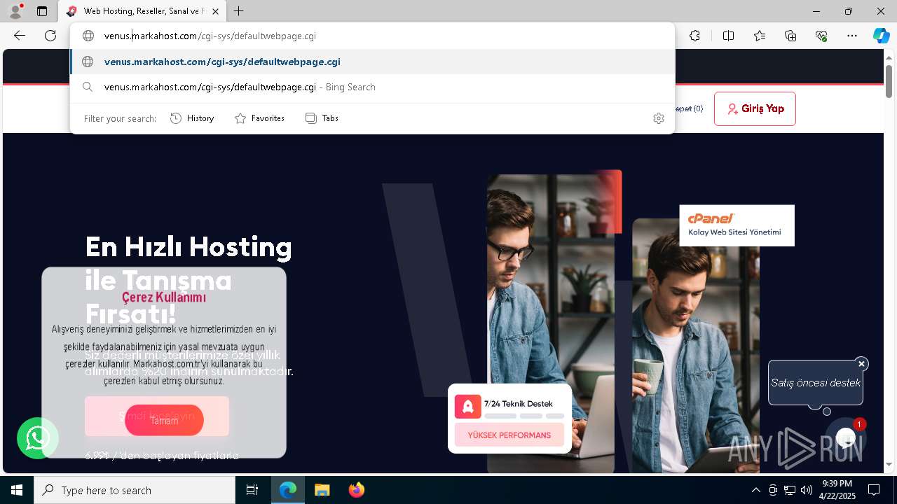Click the YÜKSEK PERFORMANS badge
This screenshot has height=504, width=897.
509,435
